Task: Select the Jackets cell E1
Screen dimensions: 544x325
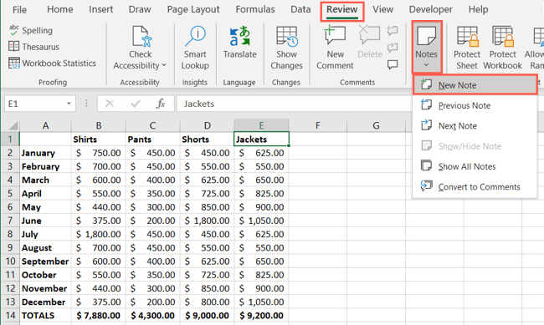Action: tap(262, 140)
